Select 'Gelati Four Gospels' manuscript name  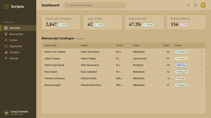tap(55, 52)
